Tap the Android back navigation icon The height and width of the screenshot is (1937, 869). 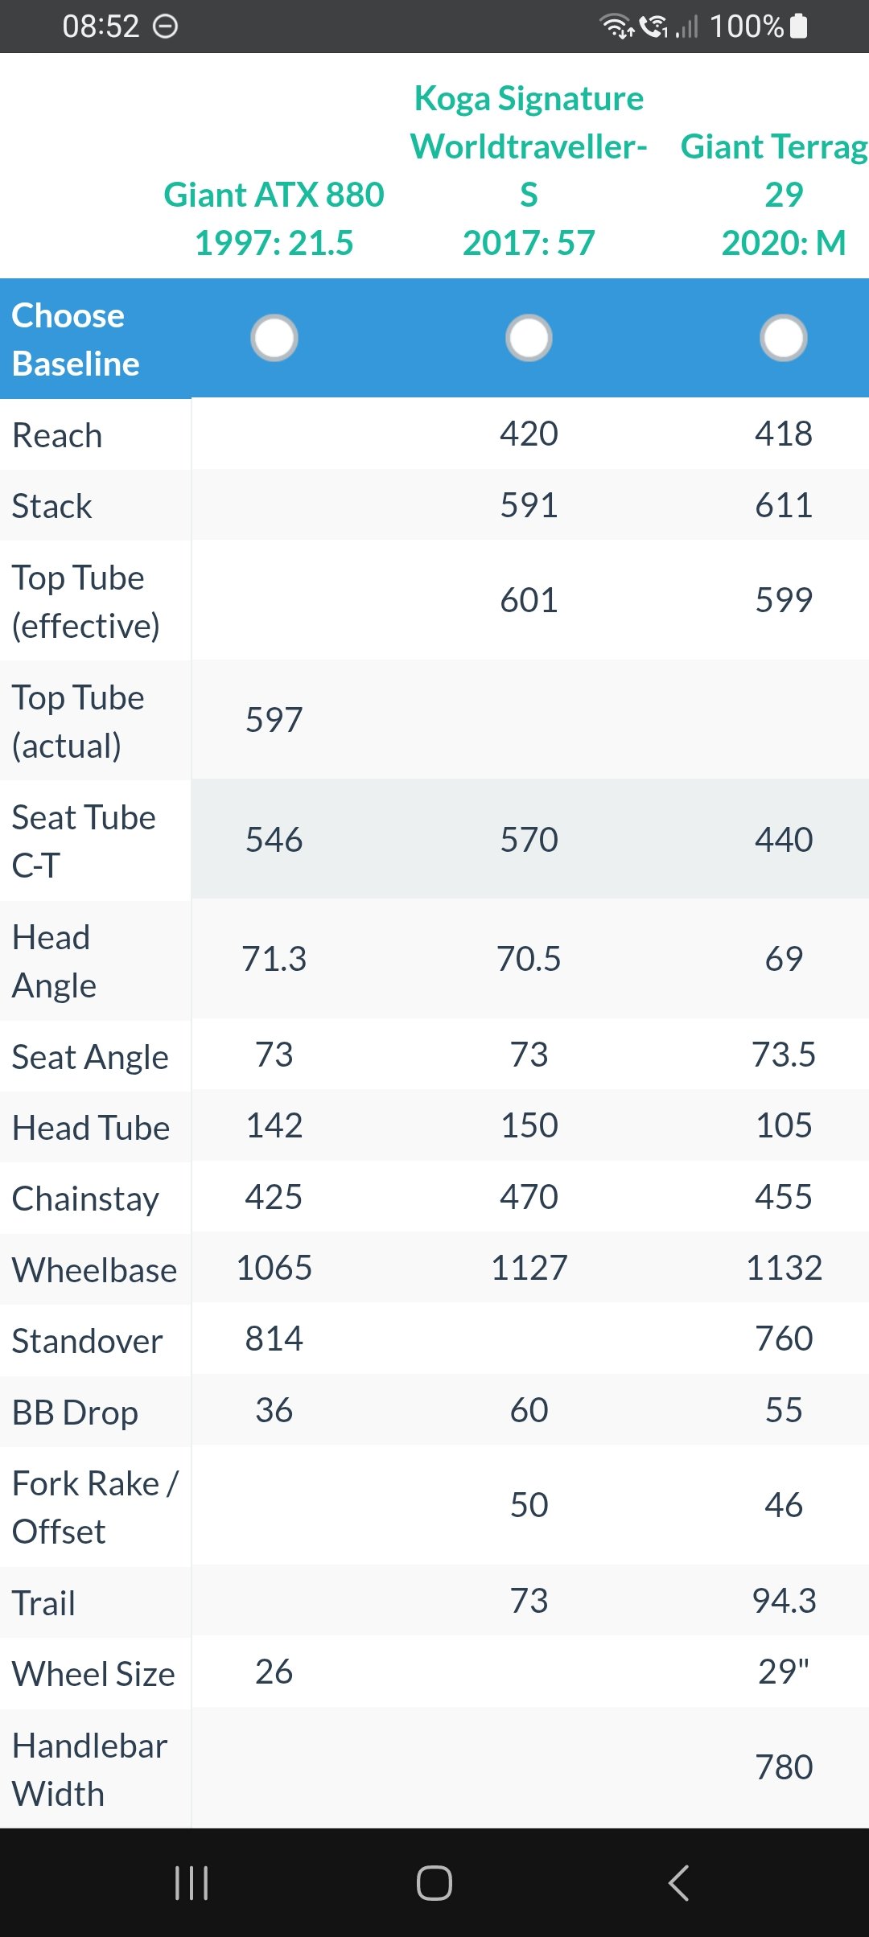tap(678, 1883)
